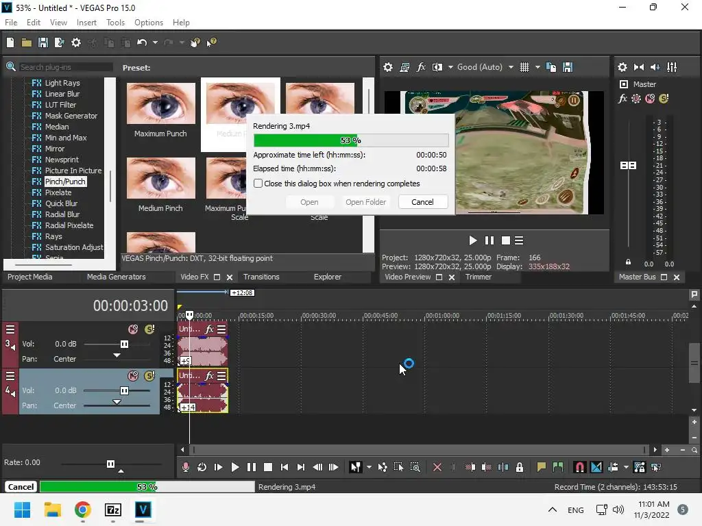Mute track 3

click(x=133, y=329)
